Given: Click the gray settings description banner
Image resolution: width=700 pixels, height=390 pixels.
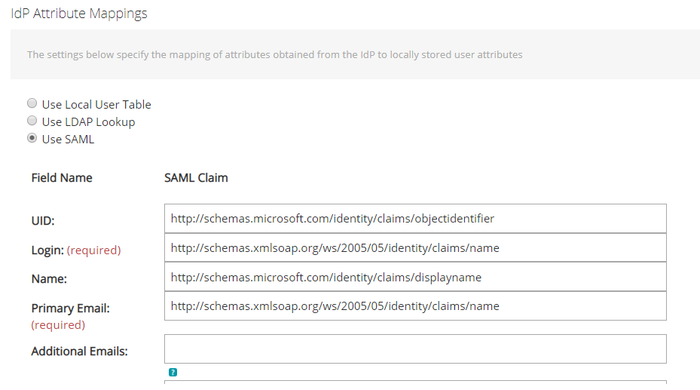Looking at the screenshot, I should click(x=356, y=54).
